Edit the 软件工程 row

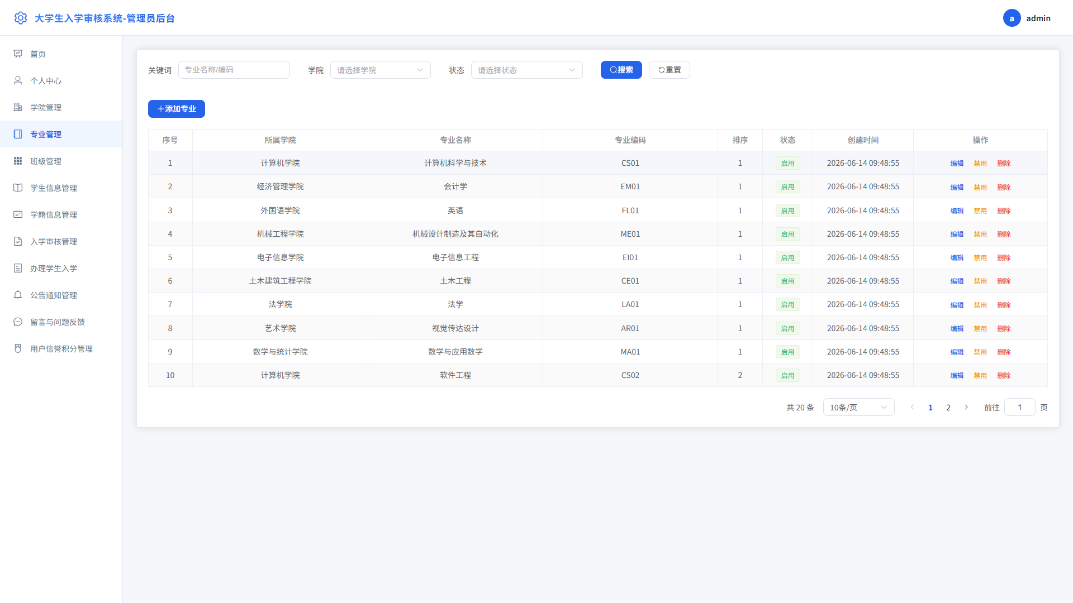[x=957, y=375]
